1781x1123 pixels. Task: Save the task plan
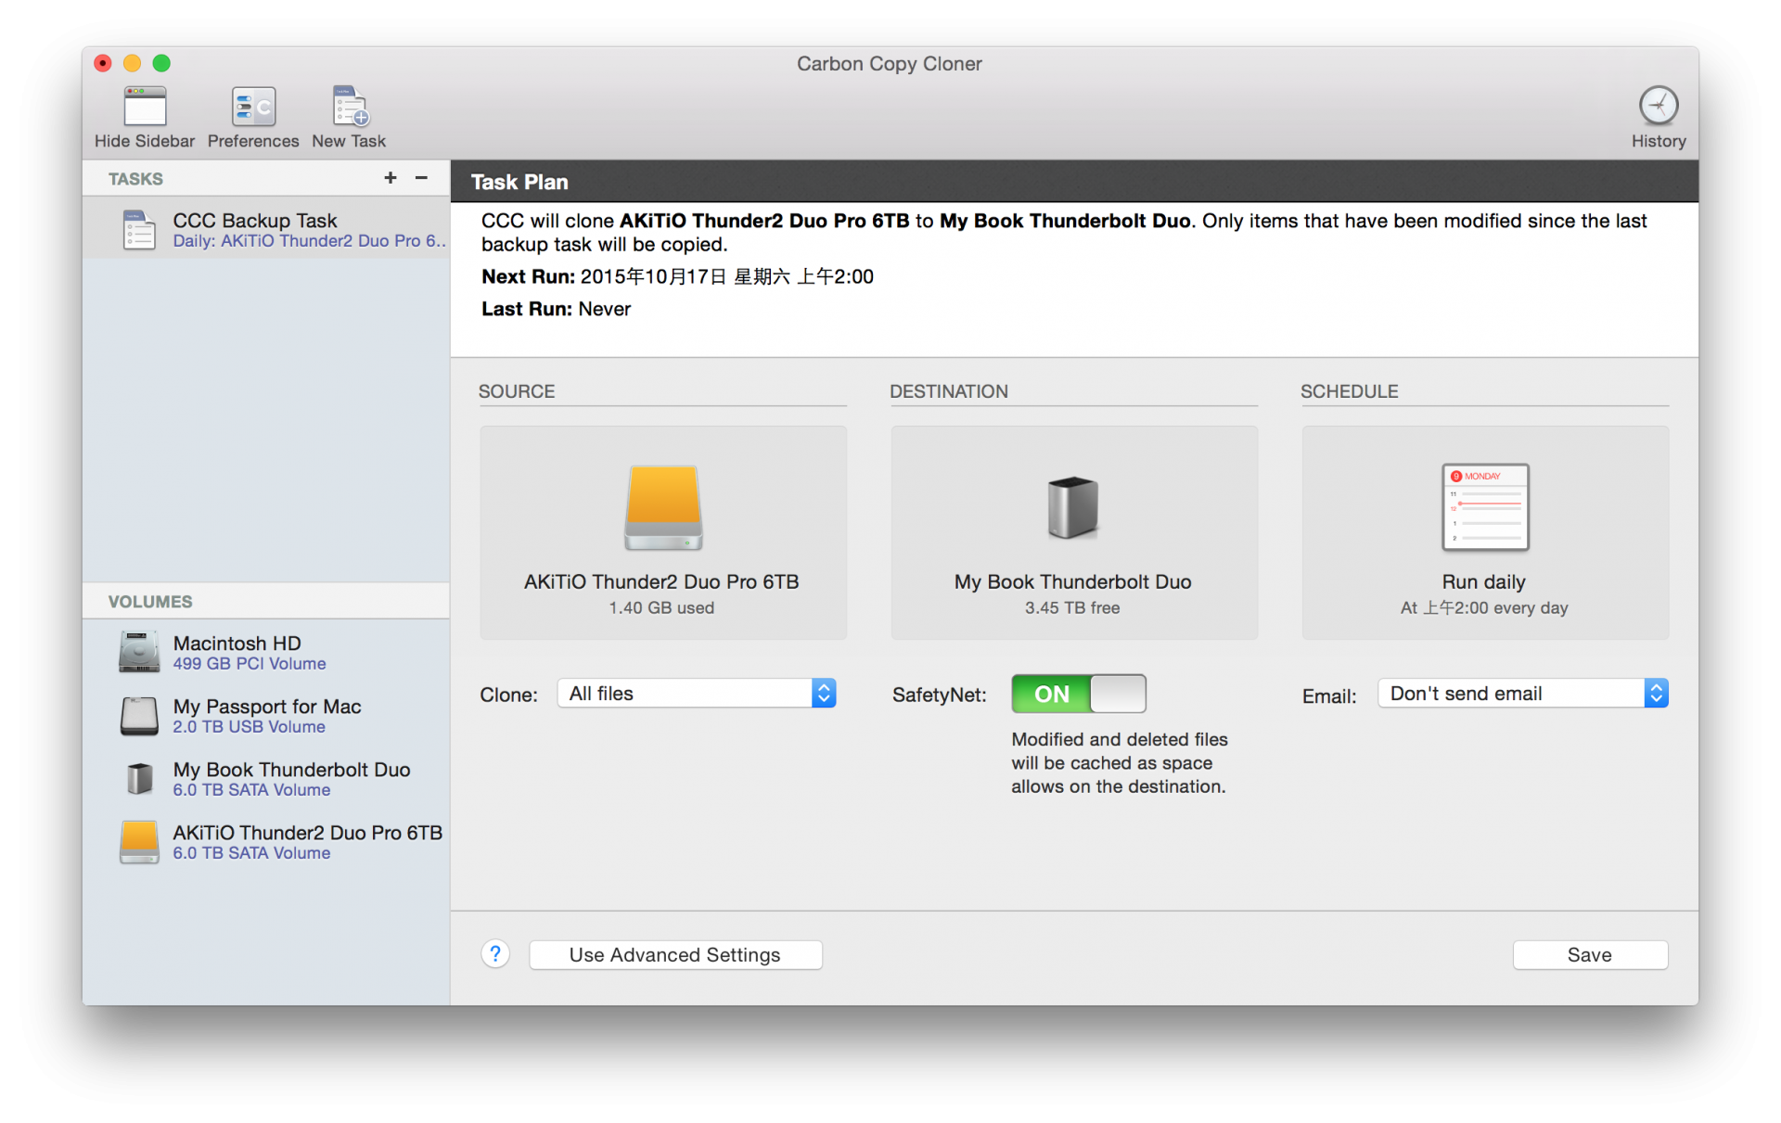point(1589,955)
